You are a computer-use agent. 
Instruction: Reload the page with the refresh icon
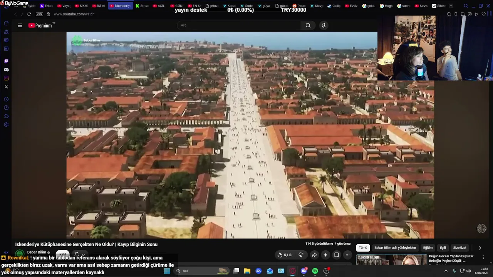point(29,14)
